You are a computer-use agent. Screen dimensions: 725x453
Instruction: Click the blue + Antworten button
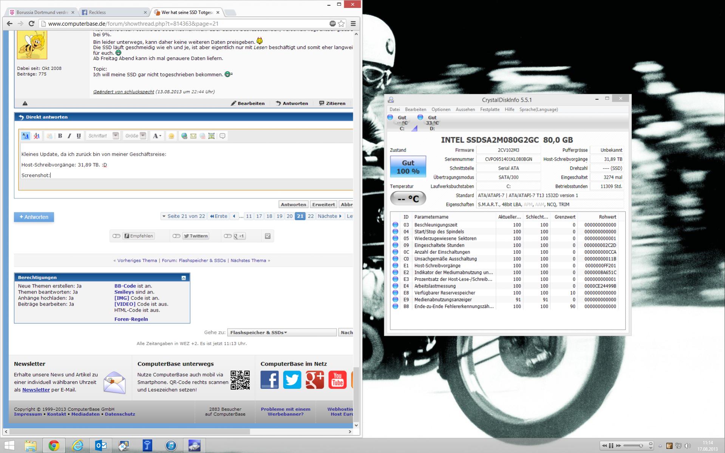34,217
